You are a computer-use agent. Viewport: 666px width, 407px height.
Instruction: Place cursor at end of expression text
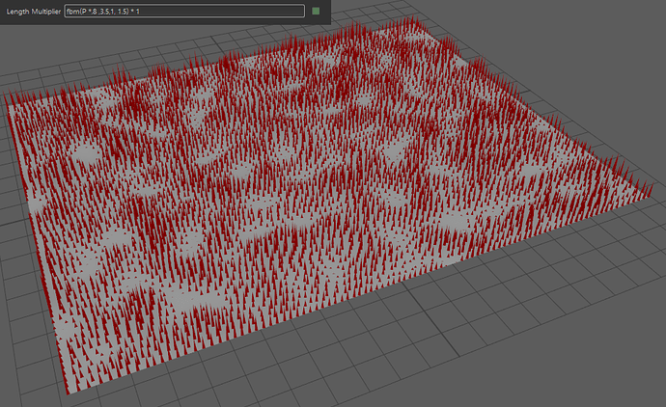(153, 11)
